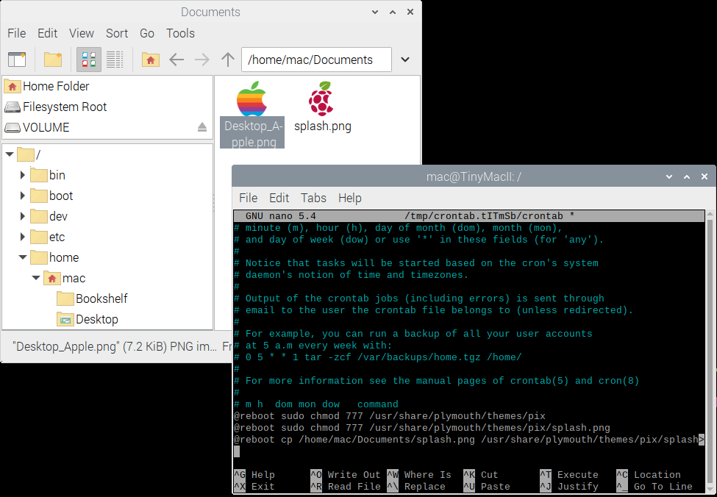Select the boot folder in tree
The image size is (717, 497).
coord(51,196)
